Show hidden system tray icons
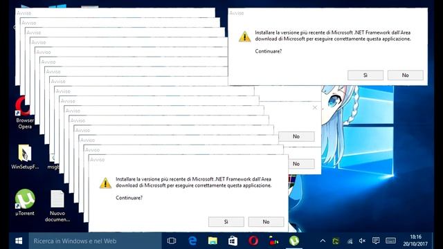The height and width of the screenshot is (249, 443). click(323, 241)
